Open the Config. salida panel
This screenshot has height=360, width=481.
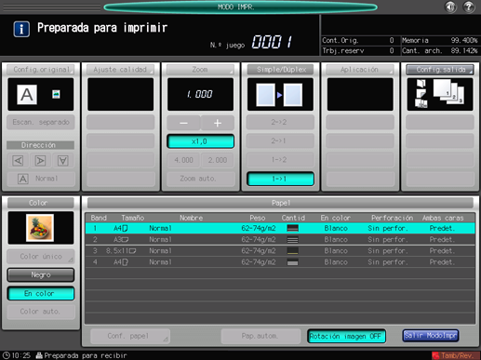[x=440, y=70]
